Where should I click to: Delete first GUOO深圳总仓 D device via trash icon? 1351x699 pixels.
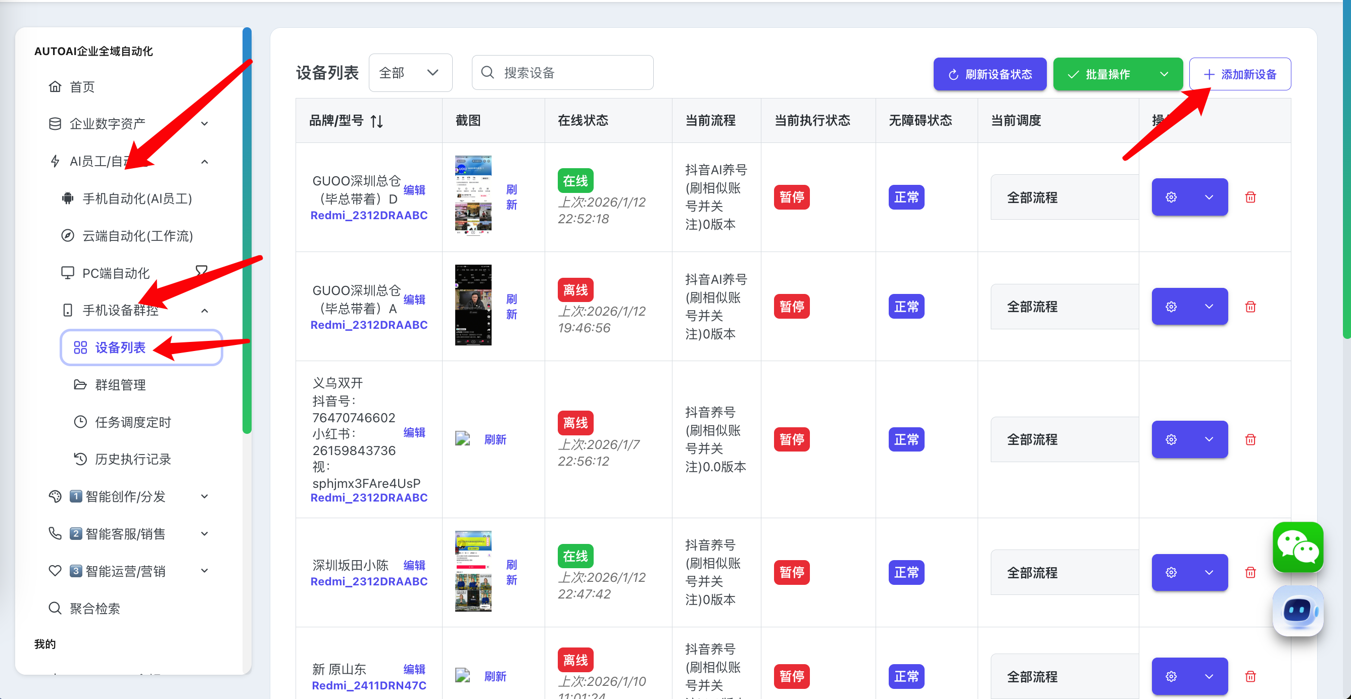(x=1250, y=197)
